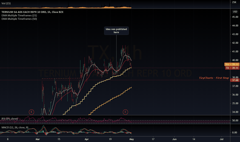Screen dimensions: 240x142
Task: Click the 37.68 stop price label
Action: pyautogui.click(x=235, y=80)
